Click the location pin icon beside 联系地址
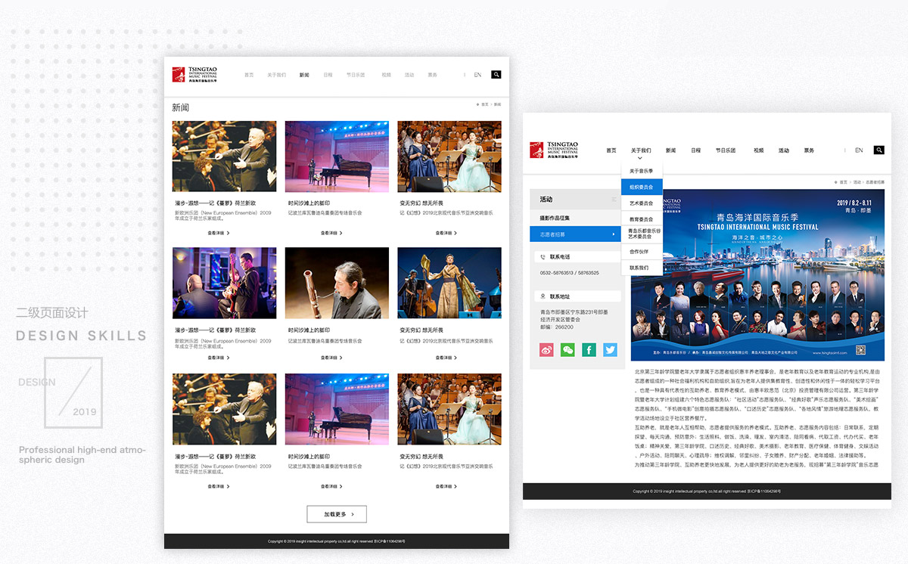The image size is (908, 564). click(541, 296)
